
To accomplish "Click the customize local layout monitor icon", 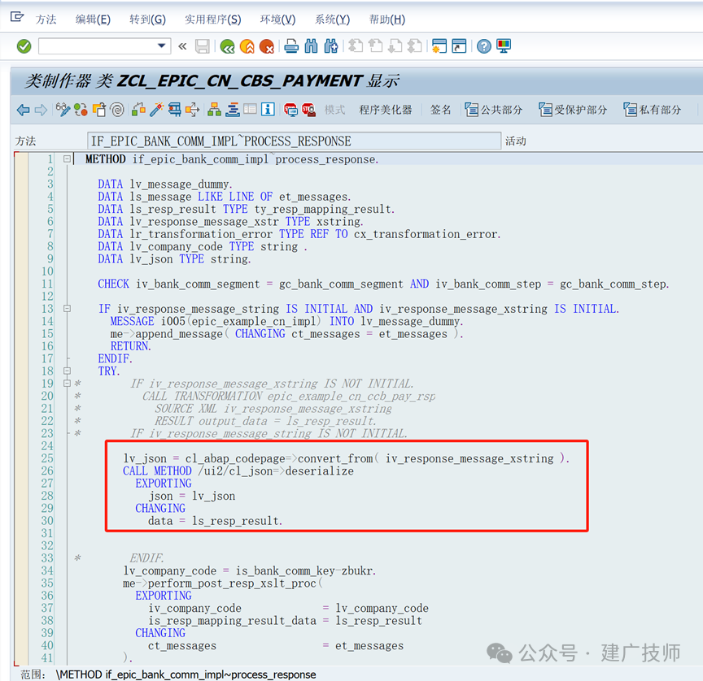I will [x=504, y=46].
